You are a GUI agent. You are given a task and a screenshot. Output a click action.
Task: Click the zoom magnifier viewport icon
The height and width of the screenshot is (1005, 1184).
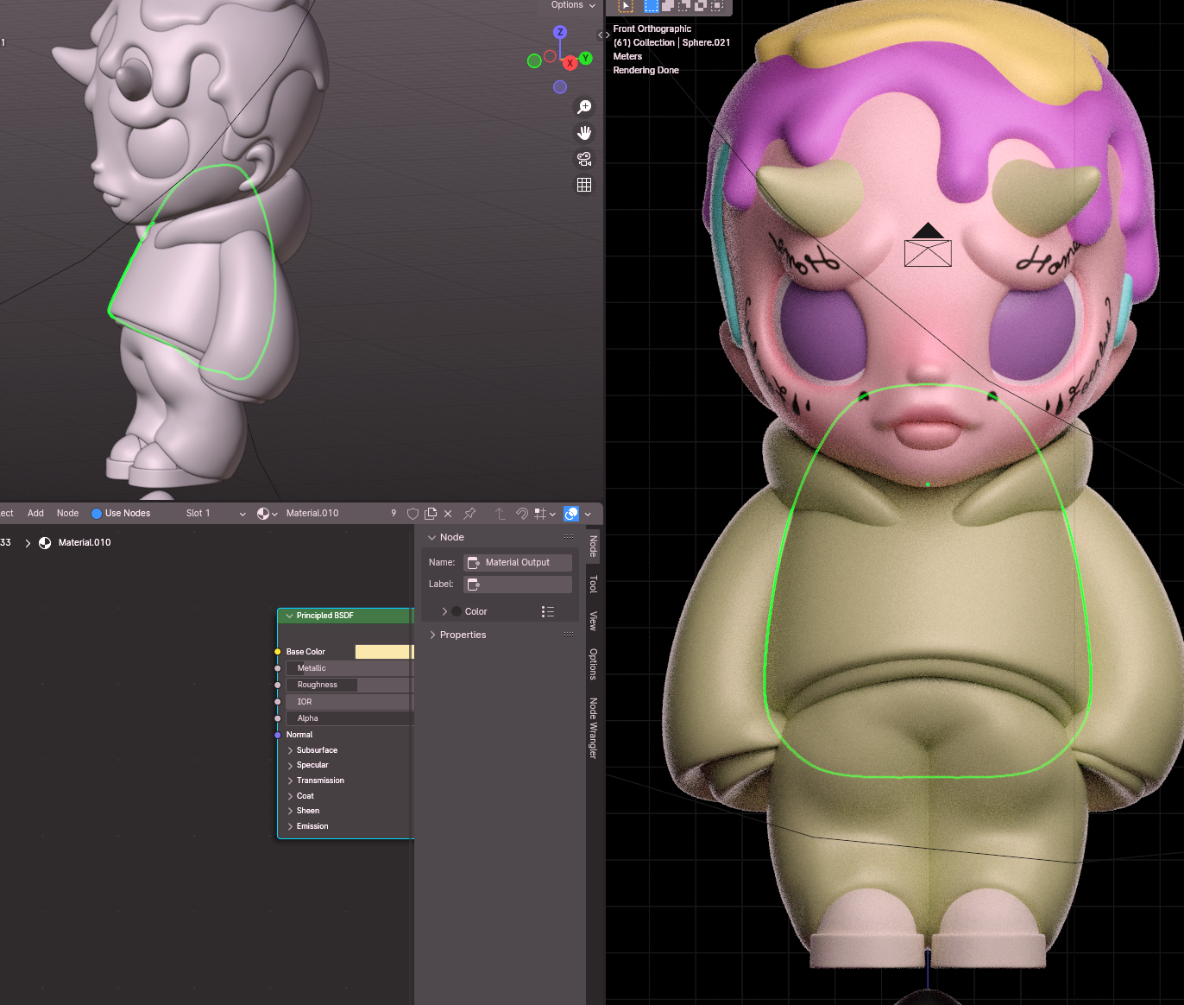click(584, 106)
